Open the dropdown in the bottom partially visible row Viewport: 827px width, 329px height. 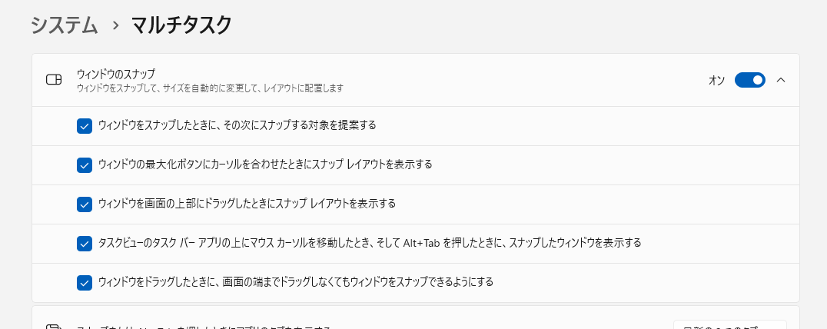tap(729, 325)
